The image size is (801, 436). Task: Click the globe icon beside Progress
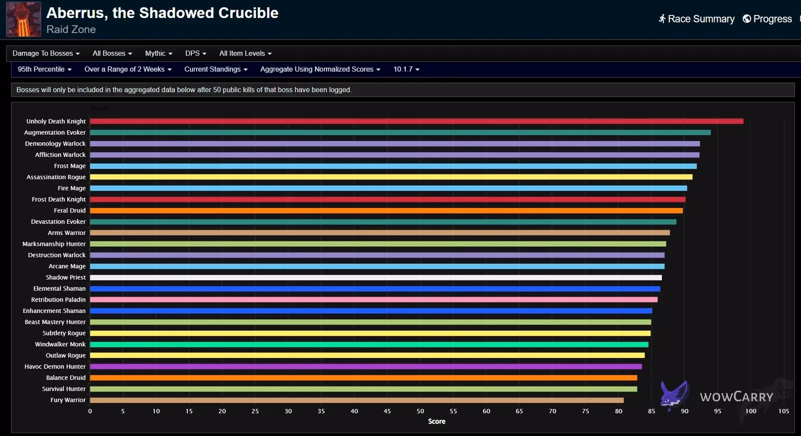point(746,19)
